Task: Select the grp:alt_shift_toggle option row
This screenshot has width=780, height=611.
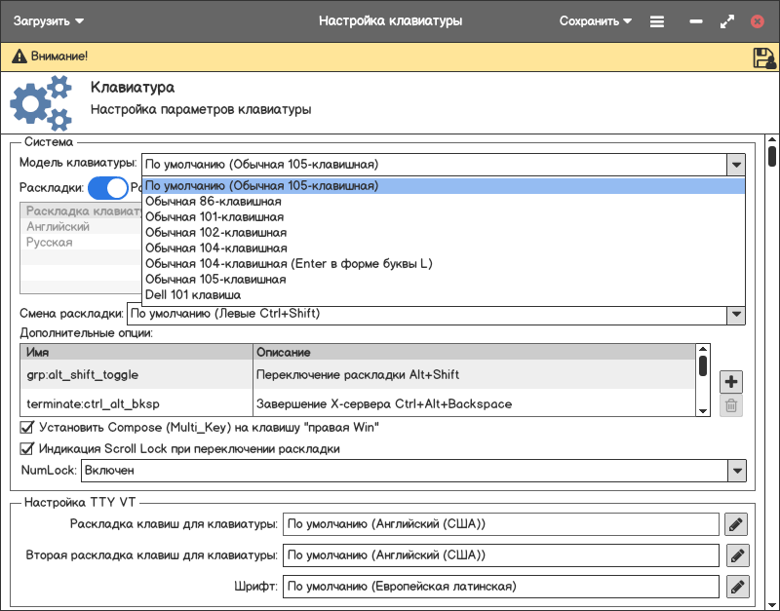Action: [135, 374]
